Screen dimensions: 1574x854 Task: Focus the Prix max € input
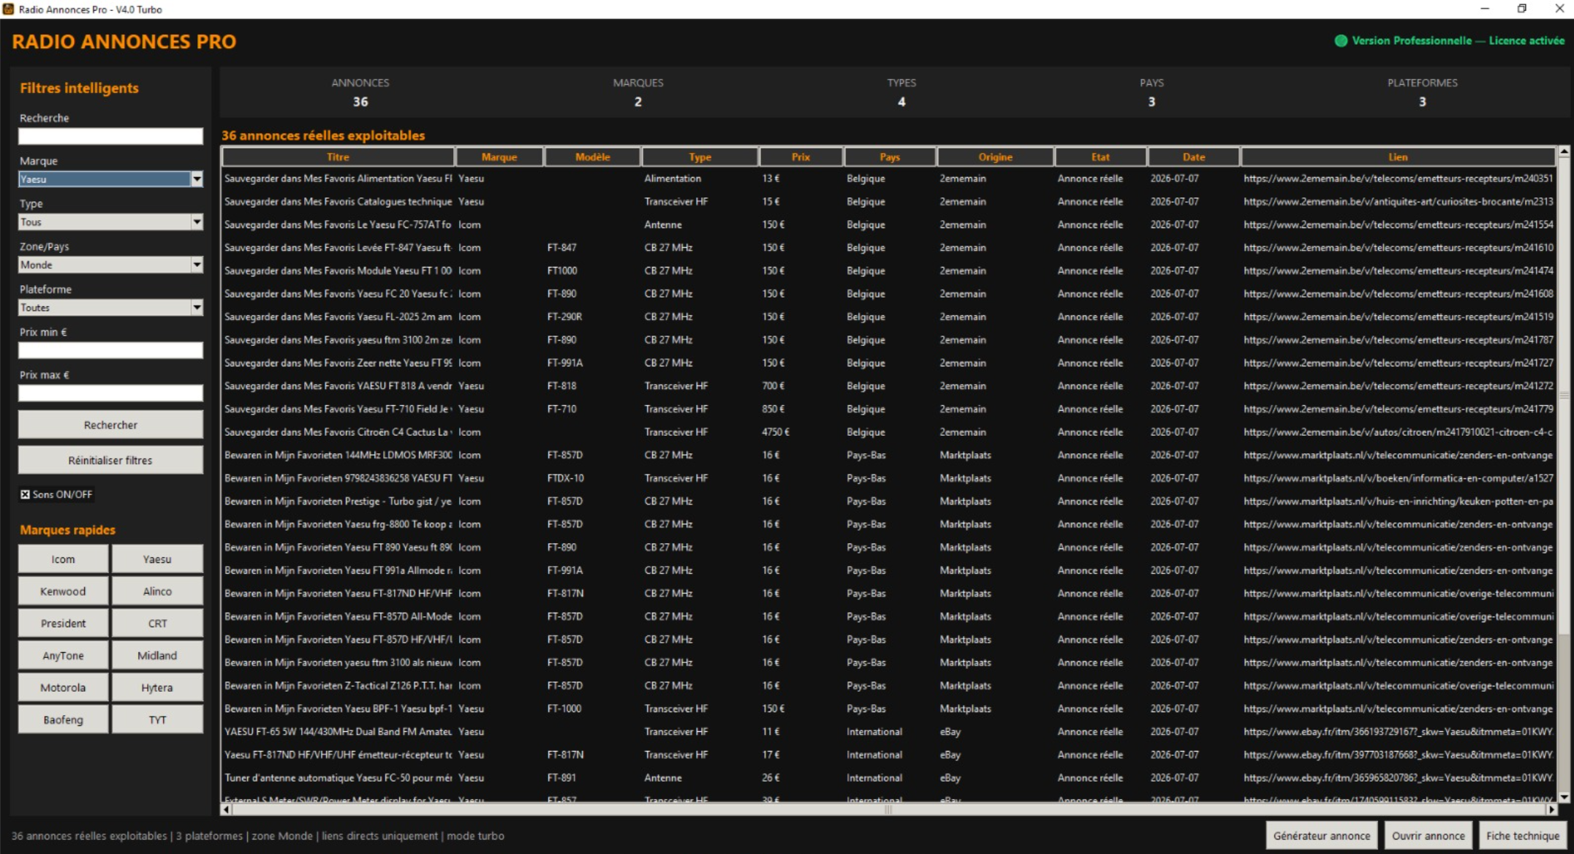click(x=110, y=393)
